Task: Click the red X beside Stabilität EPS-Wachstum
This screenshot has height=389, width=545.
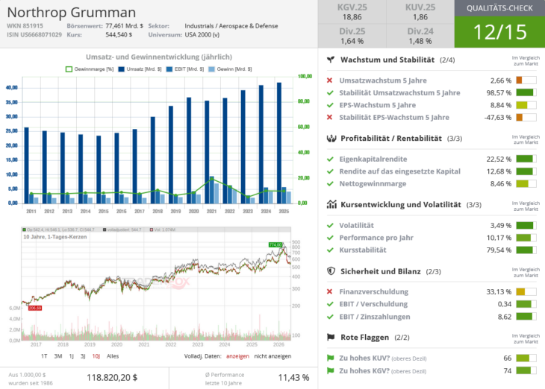Action: (330, 117)
